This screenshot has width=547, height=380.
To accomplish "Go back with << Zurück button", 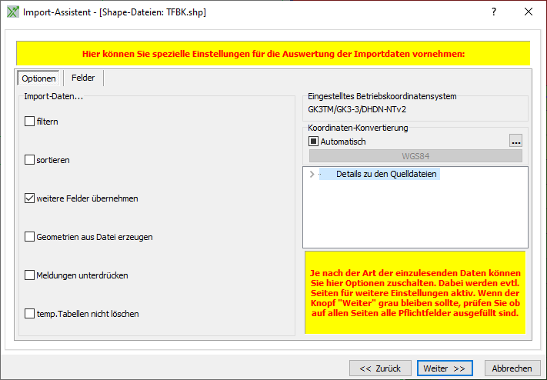I will (379, 368).
